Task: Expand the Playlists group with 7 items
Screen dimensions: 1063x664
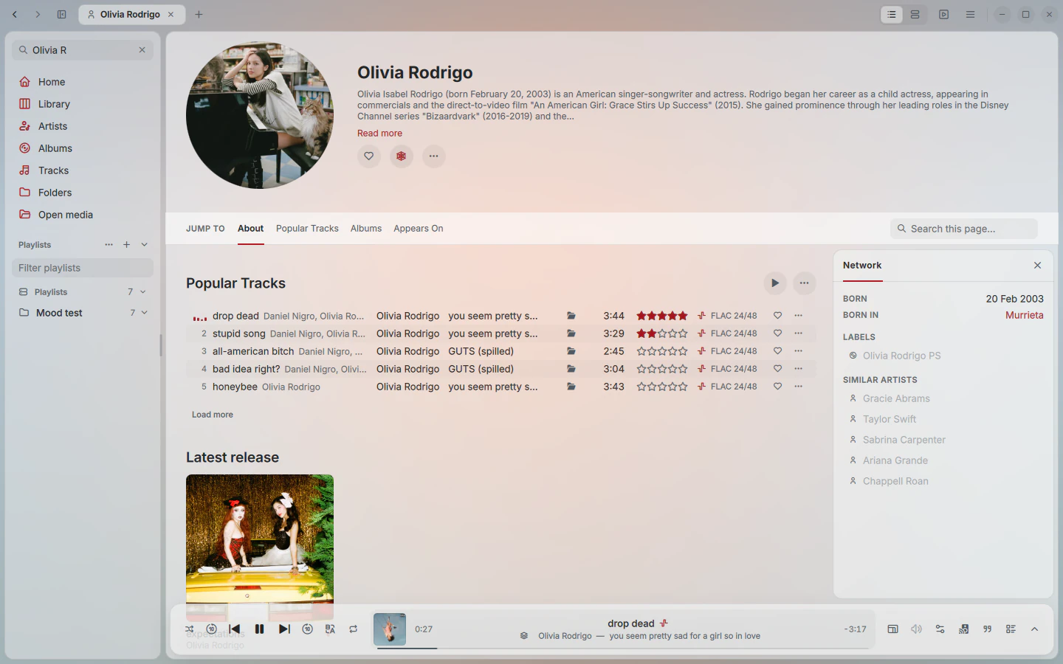Action: tap(143, 292)
